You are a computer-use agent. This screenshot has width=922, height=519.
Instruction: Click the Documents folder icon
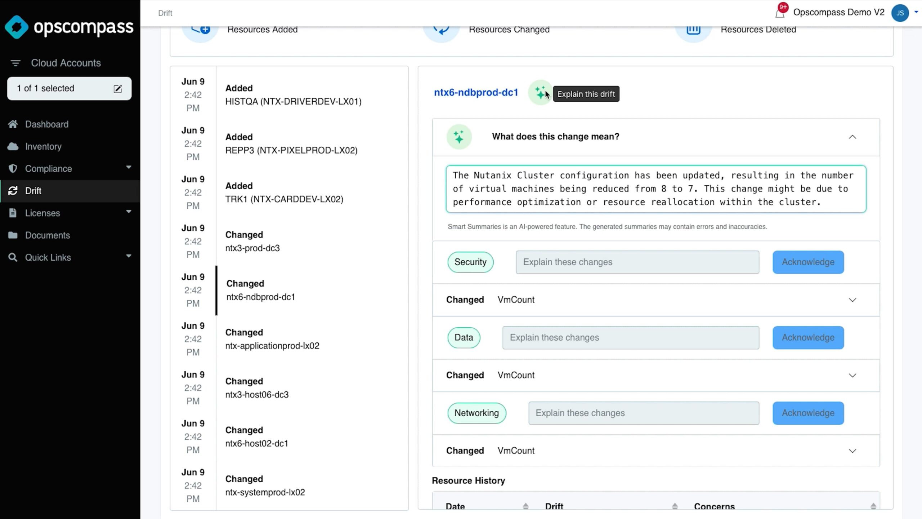[13, 235]
